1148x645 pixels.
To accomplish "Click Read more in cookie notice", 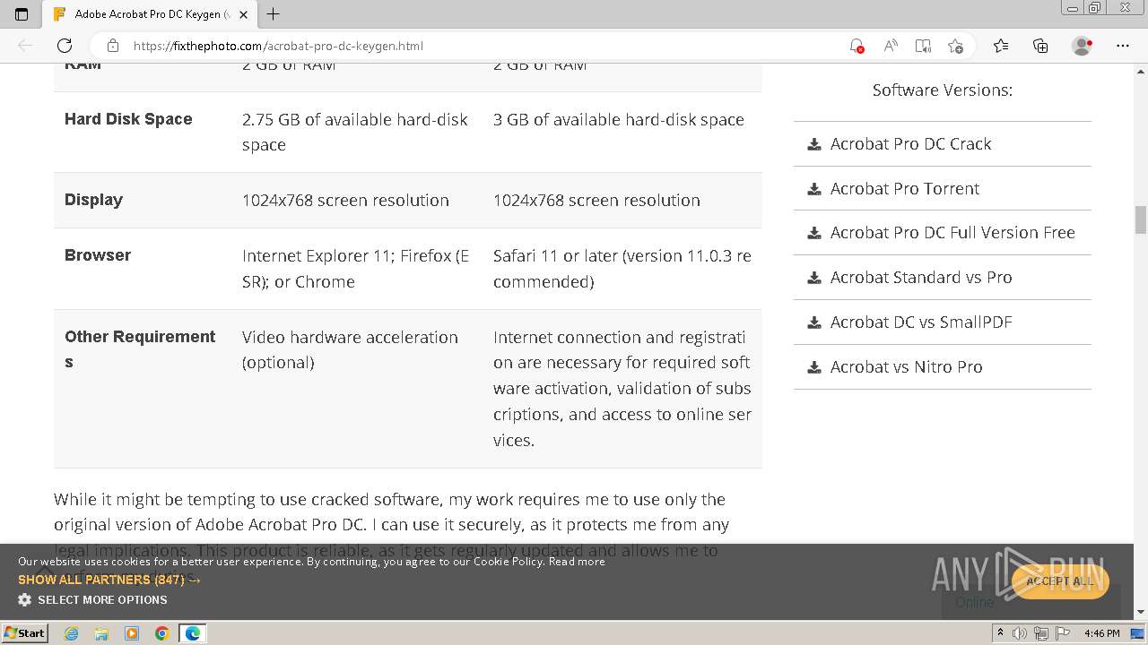I will pyautogui.click(x=577, y=561).
